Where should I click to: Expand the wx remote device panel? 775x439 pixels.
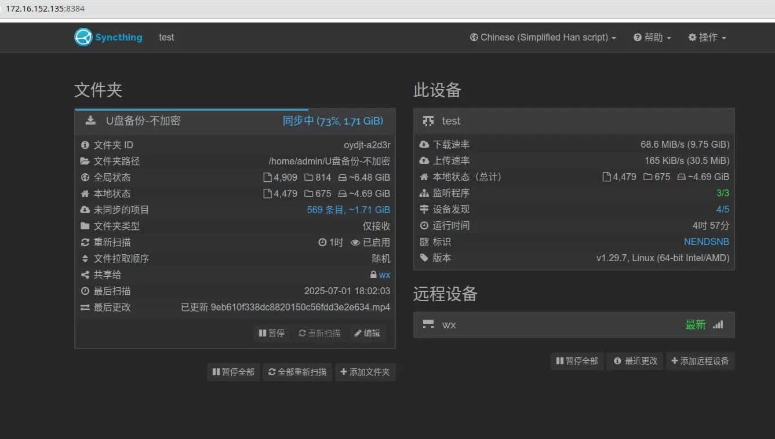pos(574,324)
